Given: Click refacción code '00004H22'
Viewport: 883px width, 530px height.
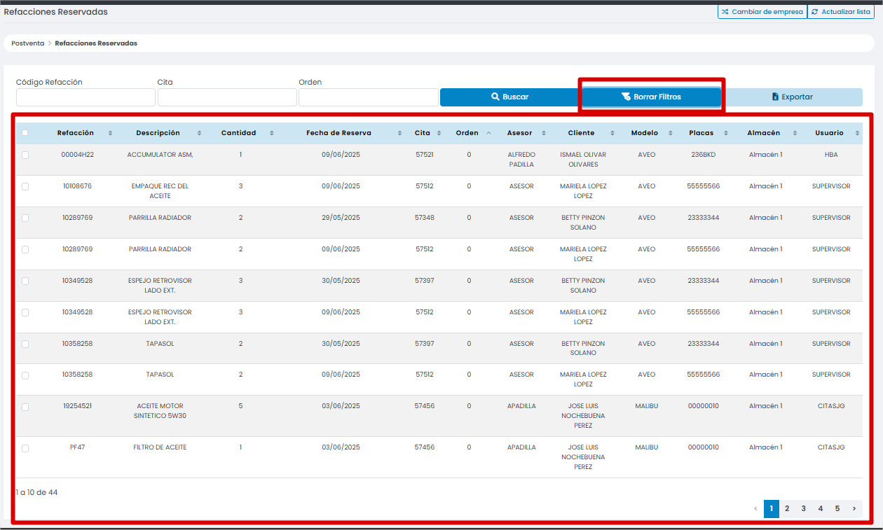Looking at the screenshot, I should 78,155.
